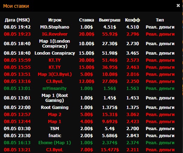Click the Мои ставки dialog title
Screen dimensions: 183x153
[16, 6]
